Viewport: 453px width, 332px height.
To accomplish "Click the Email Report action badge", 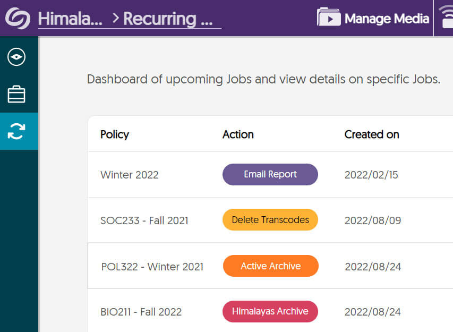I will coord(270,174).
